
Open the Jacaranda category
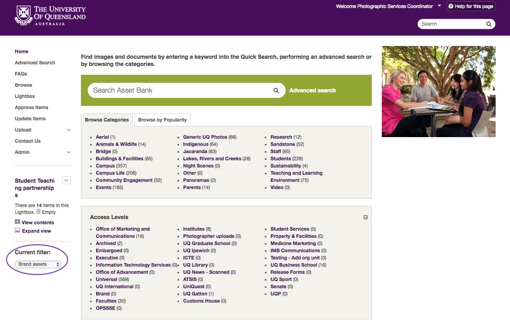[x=195, y=152]
